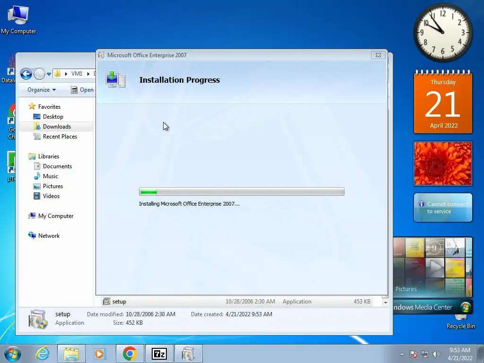Click VM1 in the address bar
The height and width of the screenshot is (363, 484).
[77, 74]
